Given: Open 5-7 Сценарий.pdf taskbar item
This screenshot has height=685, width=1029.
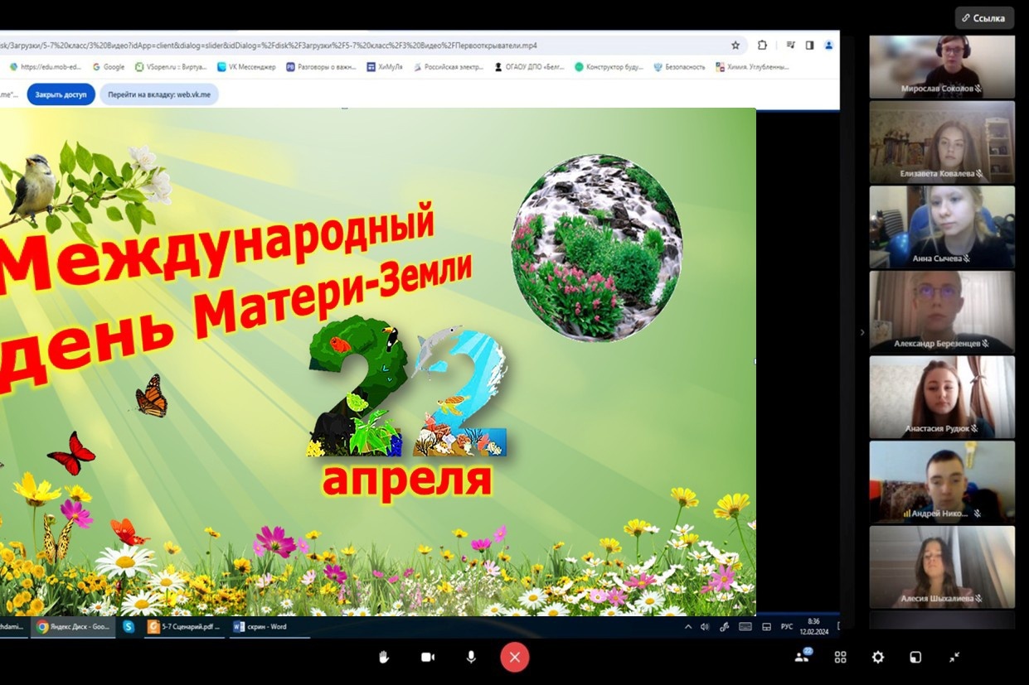Looking at the screenshot, I should (x=184, y=627).
